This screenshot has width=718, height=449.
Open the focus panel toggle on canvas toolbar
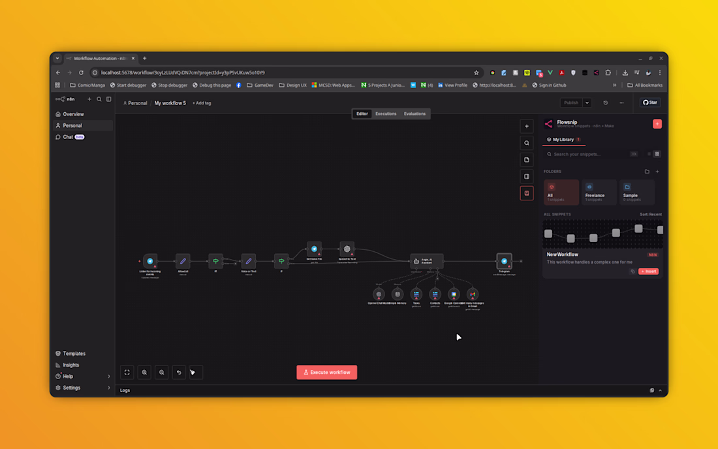tap(527, 177)
